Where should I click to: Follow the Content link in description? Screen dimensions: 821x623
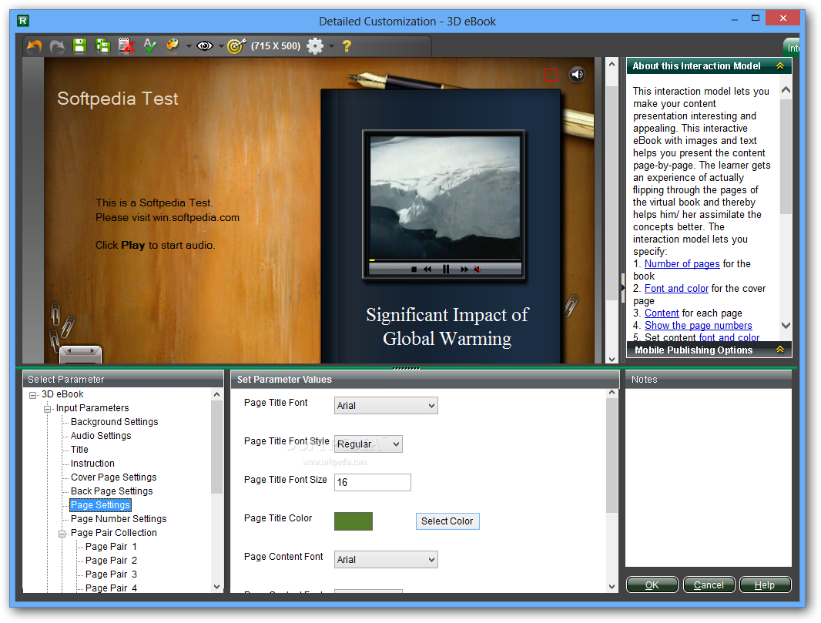662,313
